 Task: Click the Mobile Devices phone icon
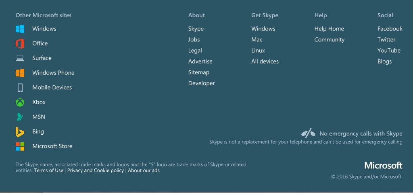20,88
